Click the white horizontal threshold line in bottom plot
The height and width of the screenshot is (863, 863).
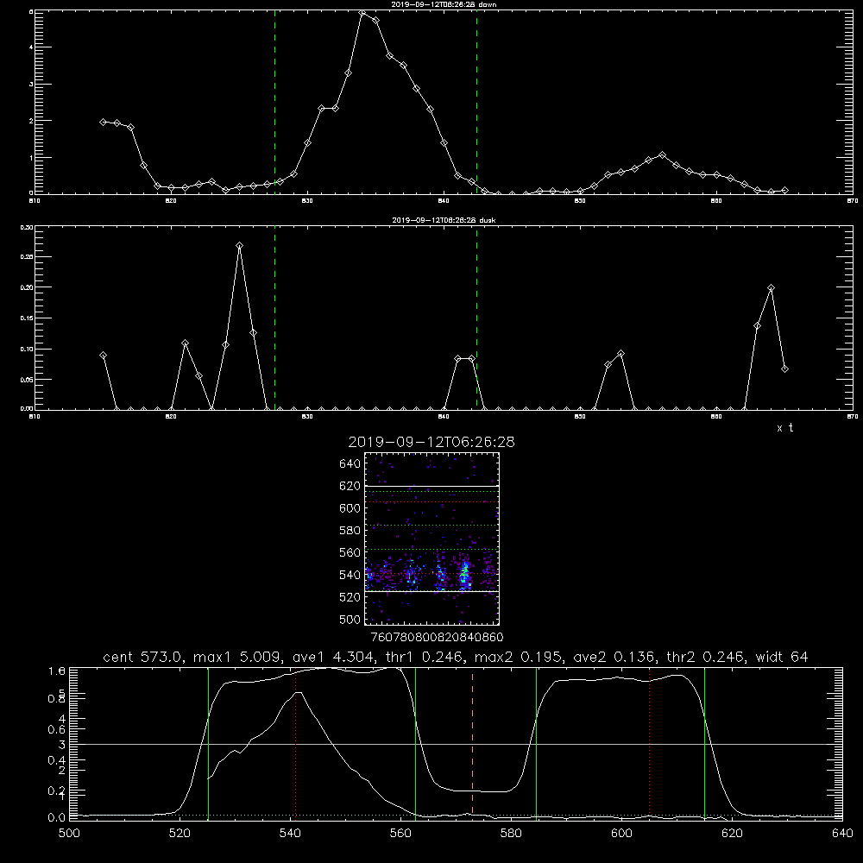(456, 744)
